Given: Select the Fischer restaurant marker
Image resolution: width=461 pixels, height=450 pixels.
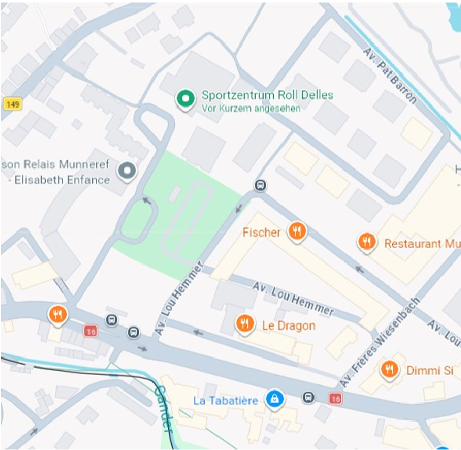Looking at the screenshot, I should [x=297, y=232].
